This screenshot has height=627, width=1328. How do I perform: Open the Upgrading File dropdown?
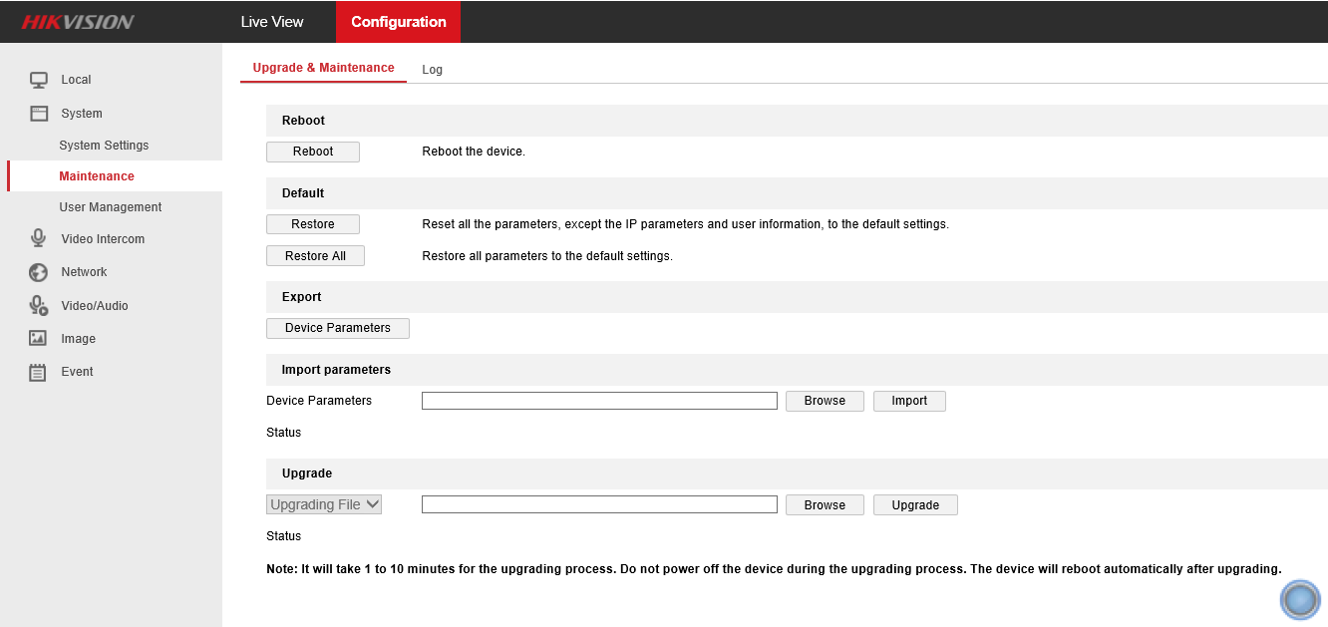pos(324,504)
